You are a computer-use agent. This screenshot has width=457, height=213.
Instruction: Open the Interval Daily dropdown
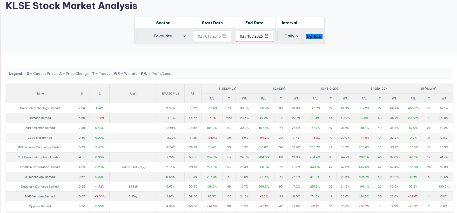[289, 36]
